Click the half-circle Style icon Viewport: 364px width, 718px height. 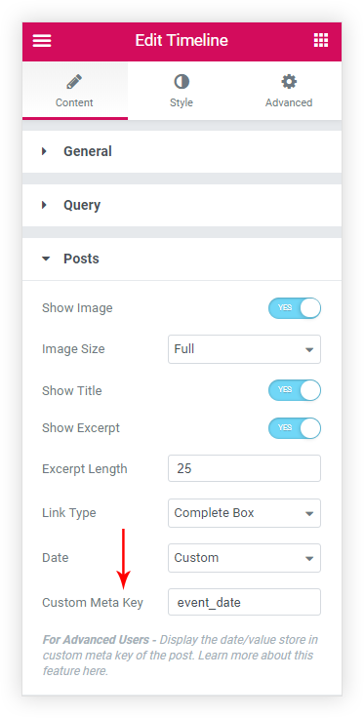click(182, 82)
